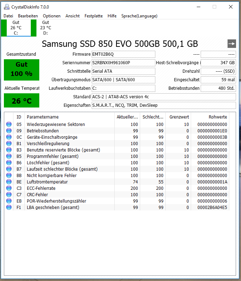Open the Ansicht menu
Screen dimensions: 241x281
(x=73, y=16)
